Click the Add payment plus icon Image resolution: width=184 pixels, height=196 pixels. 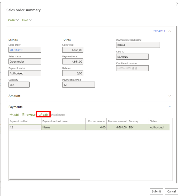pyautogui.click(x=11, y=115)
